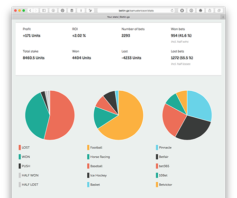Focus the address bar showing bettin.gs/samuelericson/stats
The image size is (237, 198).
136,10
